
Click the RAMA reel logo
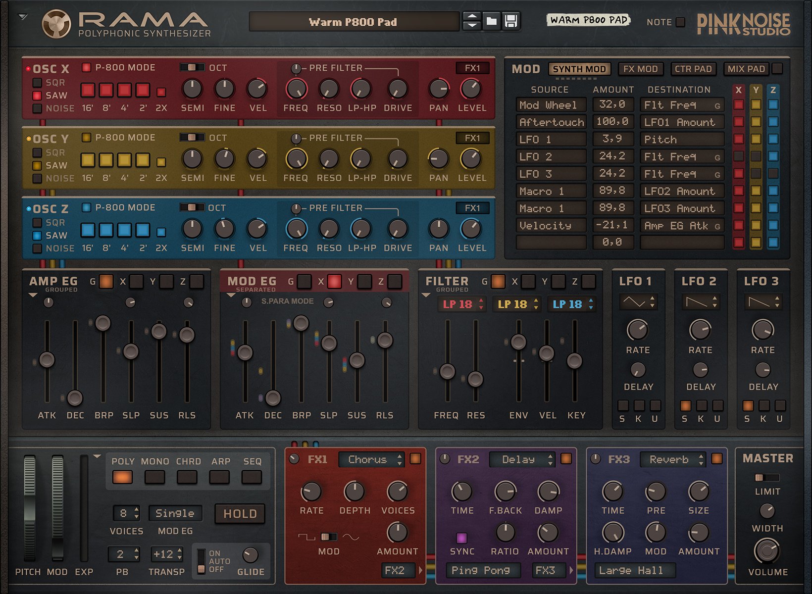coord(56,23)
